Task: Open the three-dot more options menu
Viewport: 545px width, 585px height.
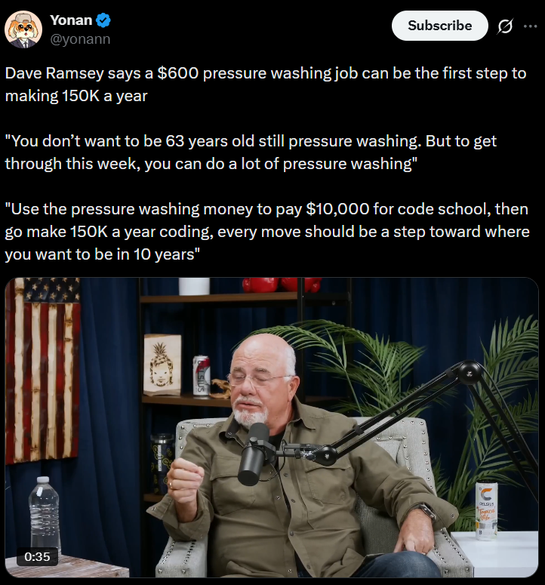Action: pyautogui.click(x=530, y=26)
